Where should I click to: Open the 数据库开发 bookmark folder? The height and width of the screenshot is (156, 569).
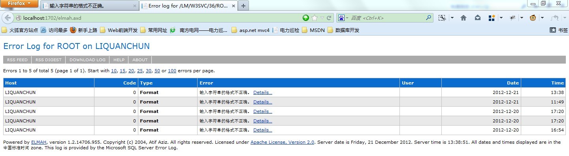(343, 30)
